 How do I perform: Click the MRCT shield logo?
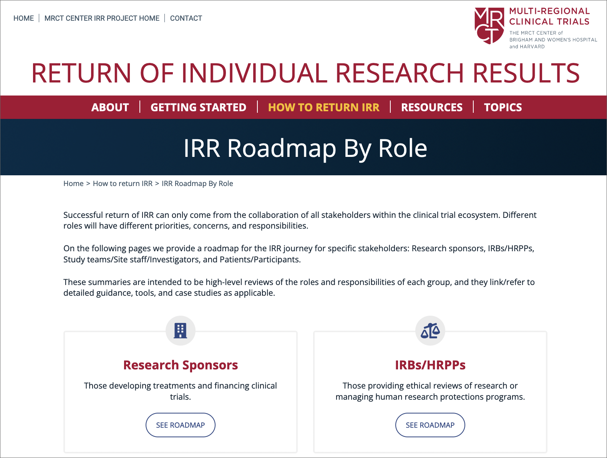[x=489, y=26]
